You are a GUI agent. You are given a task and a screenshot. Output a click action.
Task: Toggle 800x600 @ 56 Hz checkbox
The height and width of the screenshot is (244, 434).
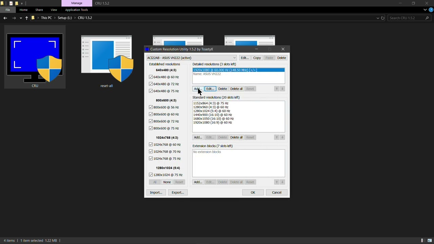(x=151, y=107)
